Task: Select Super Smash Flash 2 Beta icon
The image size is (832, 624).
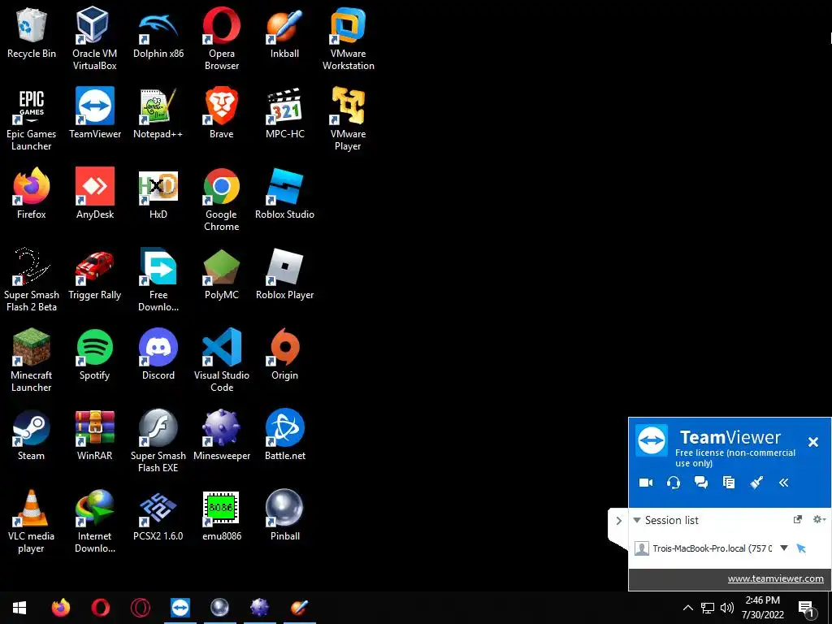Action: (32, 279)
